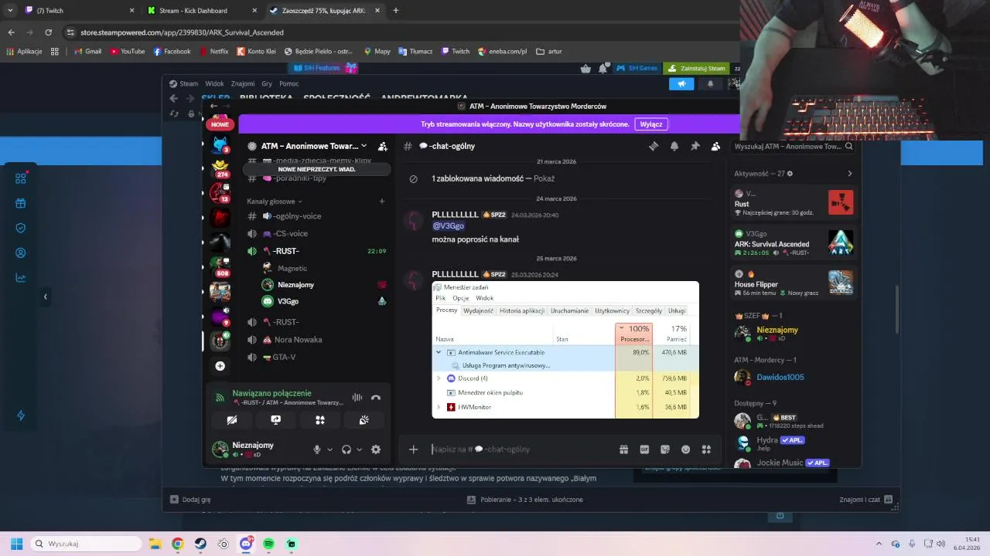
Task: Select member Dawidos1005
Action: coord(780,377)
